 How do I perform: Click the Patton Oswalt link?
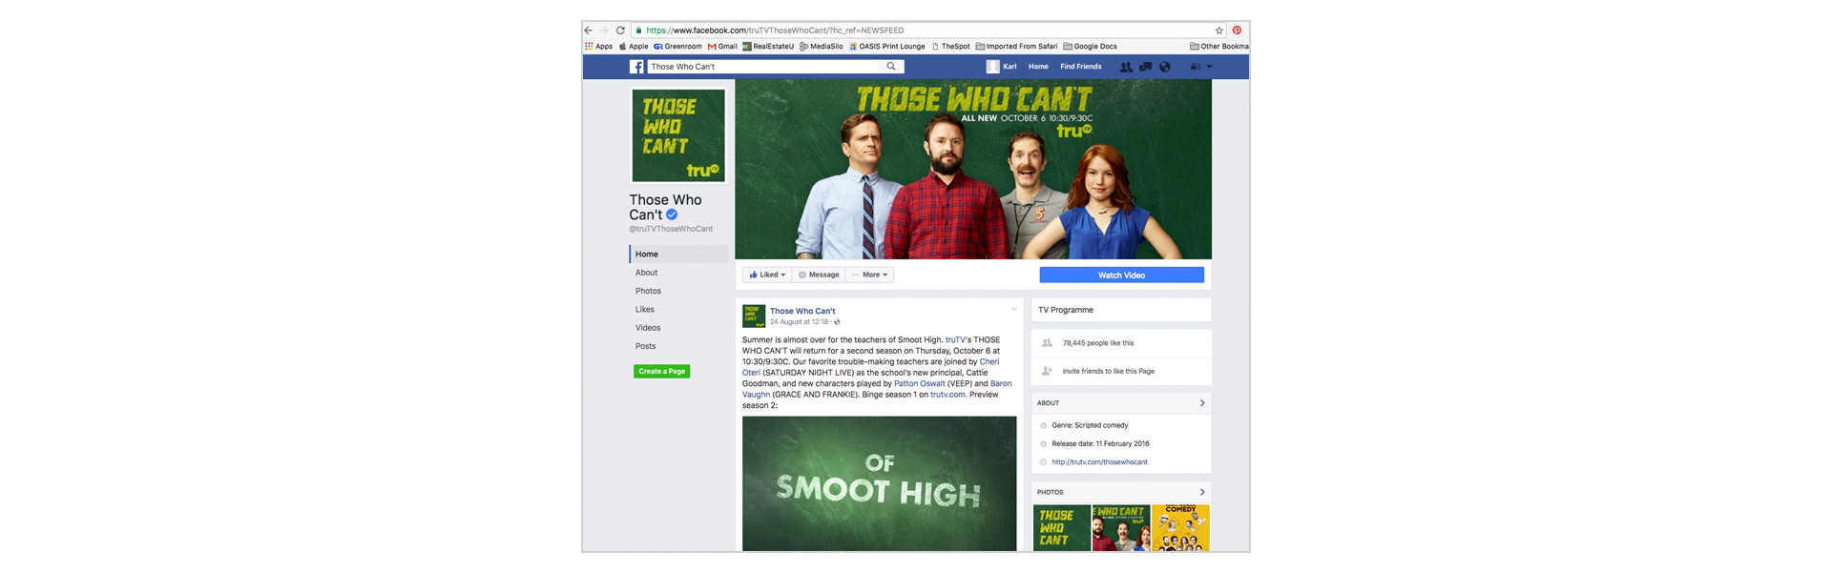[920, 383]
